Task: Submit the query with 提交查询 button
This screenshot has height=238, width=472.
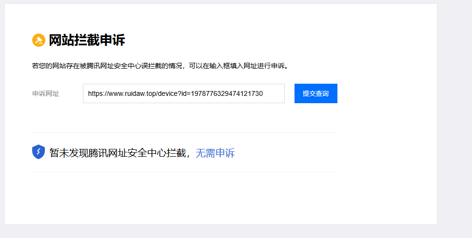Action: (316, 93)
